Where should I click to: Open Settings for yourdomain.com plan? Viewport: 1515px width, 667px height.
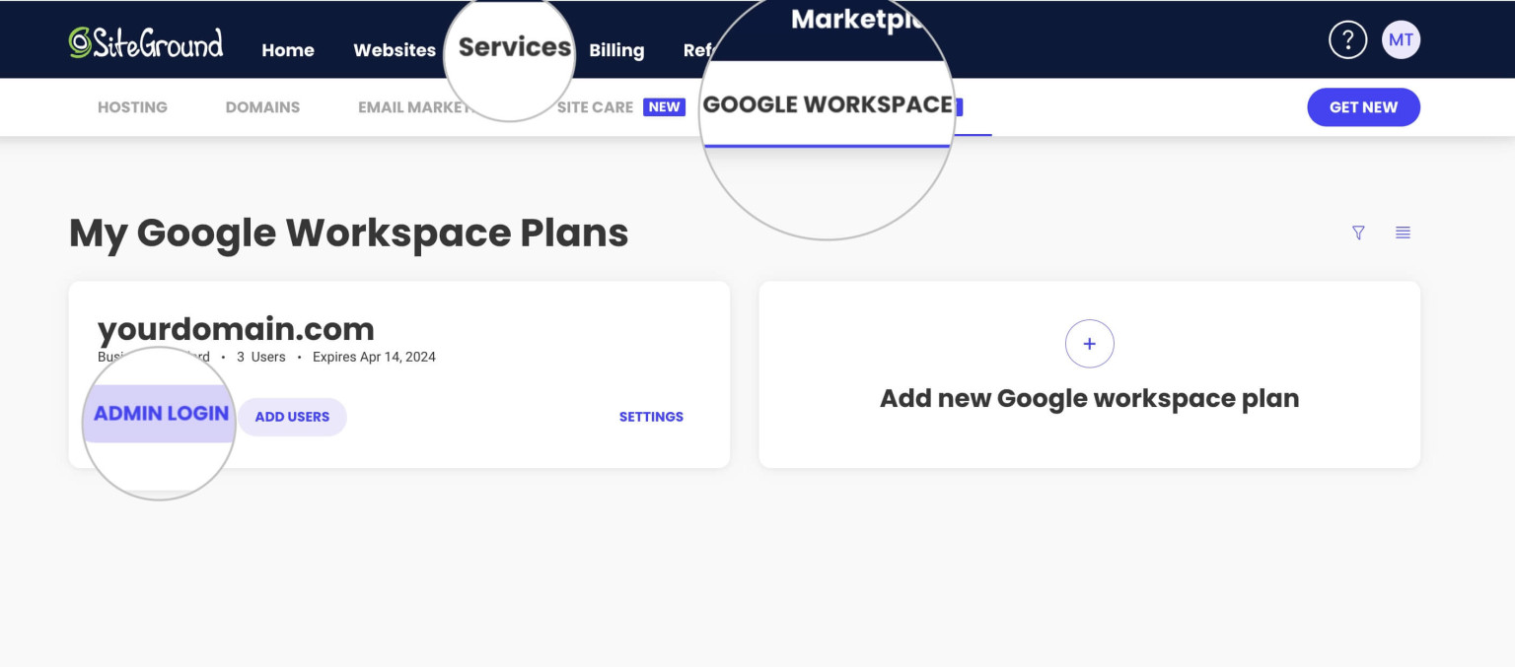[651, 417]
